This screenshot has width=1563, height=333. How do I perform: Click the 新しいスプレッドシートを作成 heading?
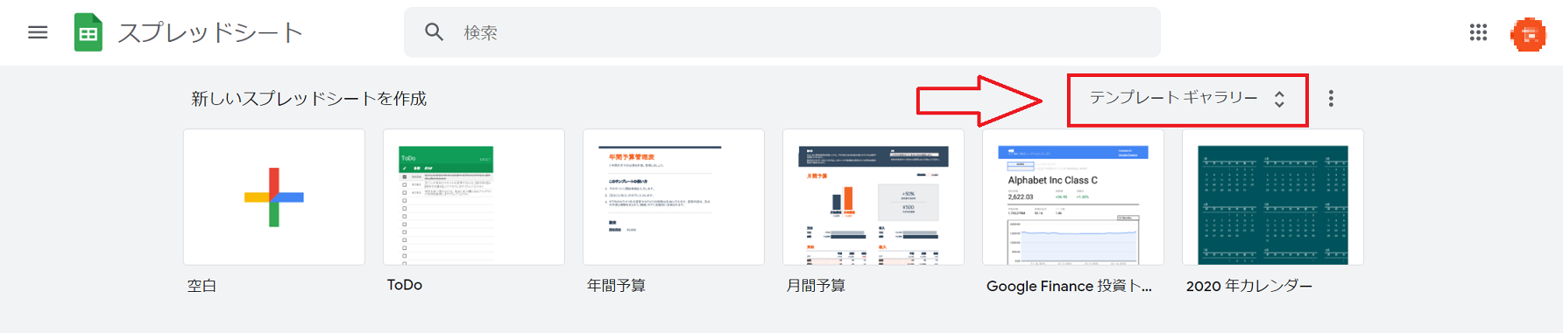308,99
